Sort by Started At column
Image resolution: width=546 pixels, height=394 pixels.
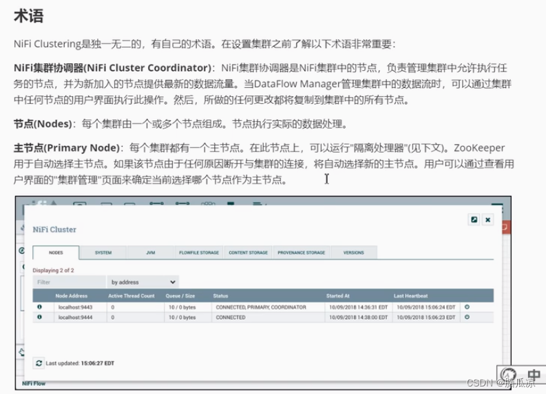coord(338,296)
